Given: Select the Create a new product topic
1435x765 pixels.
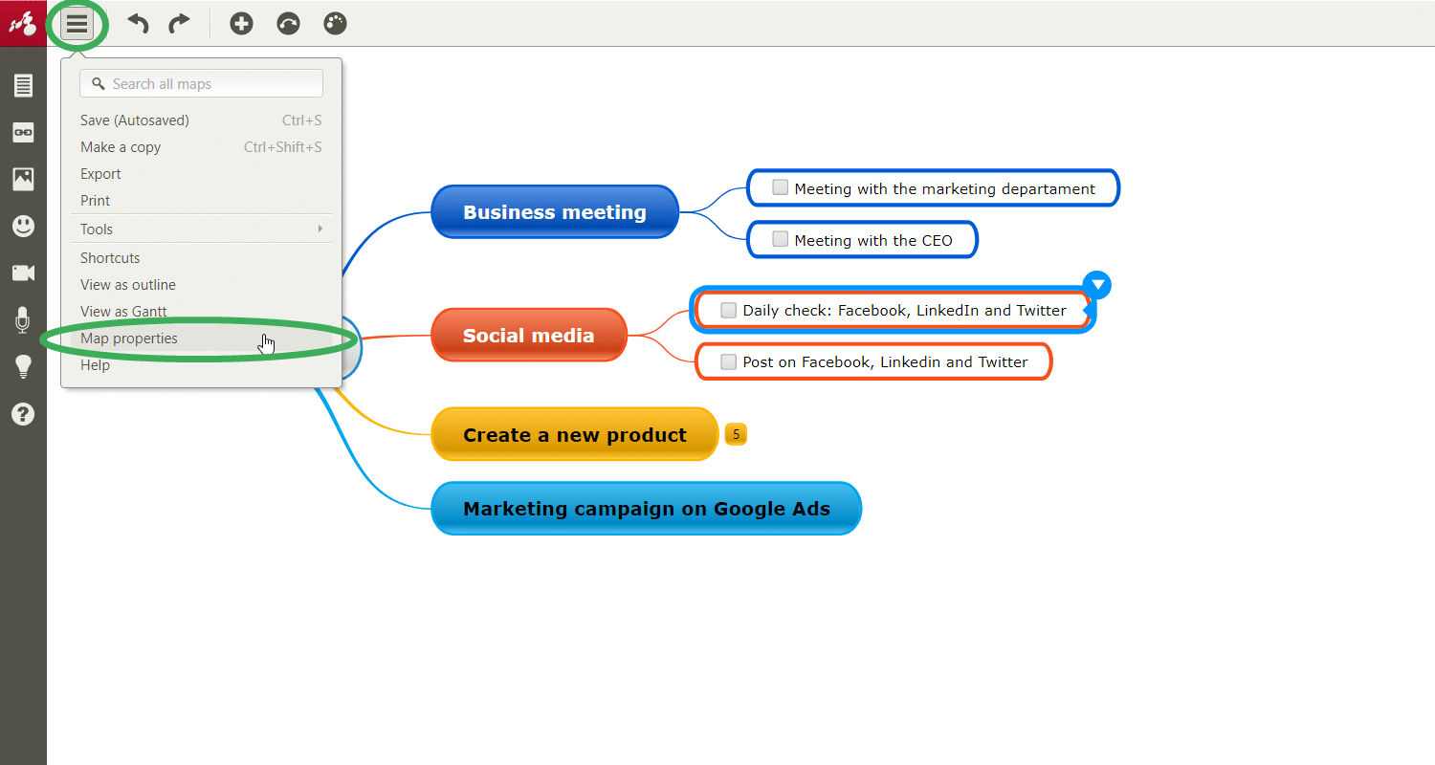Looking at the screenshot, I should tap(575, 435).
